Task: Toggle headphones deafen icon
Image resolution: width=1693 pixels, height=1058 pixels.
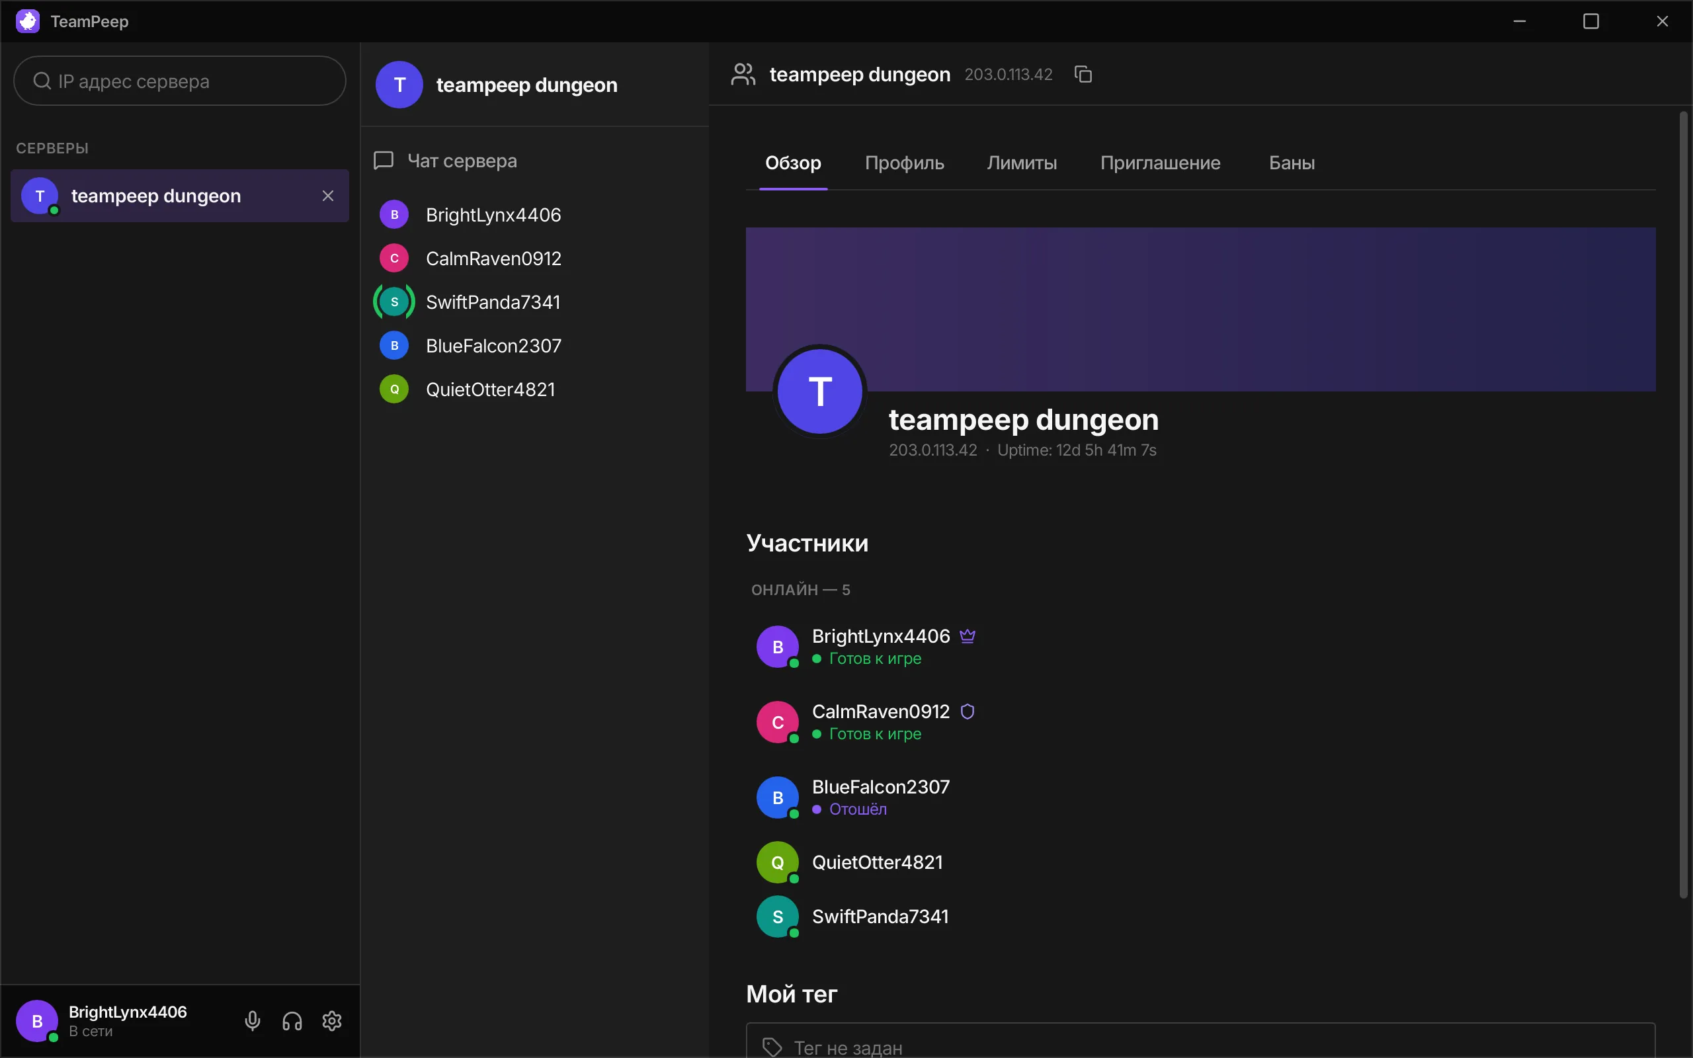Action: pyautogui.click(x=292, y=1021)
